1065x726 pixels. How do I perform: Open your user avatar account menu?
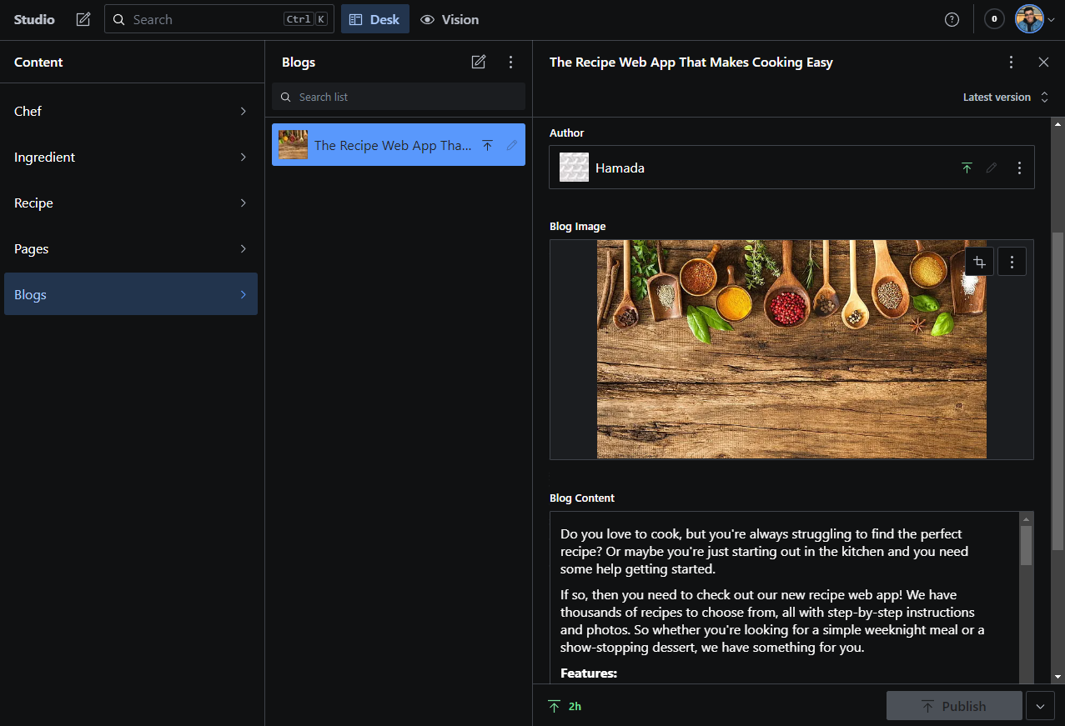(x=1031, y=18)
